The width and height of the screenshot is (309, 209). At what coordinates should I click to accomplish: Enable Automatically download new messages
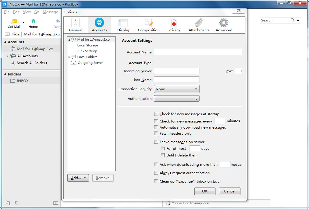[156, 127]
